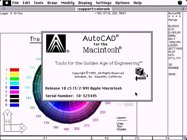Click the 'Layers:' heading in drawing

[x=122, y=118]
